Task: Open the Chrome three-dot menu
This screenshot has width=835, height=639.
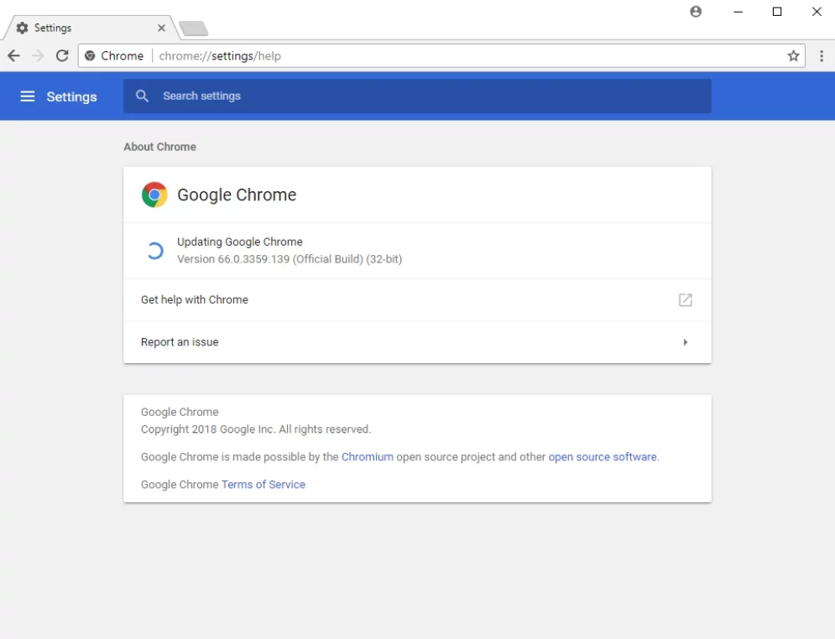Action: tap(822, 56)
